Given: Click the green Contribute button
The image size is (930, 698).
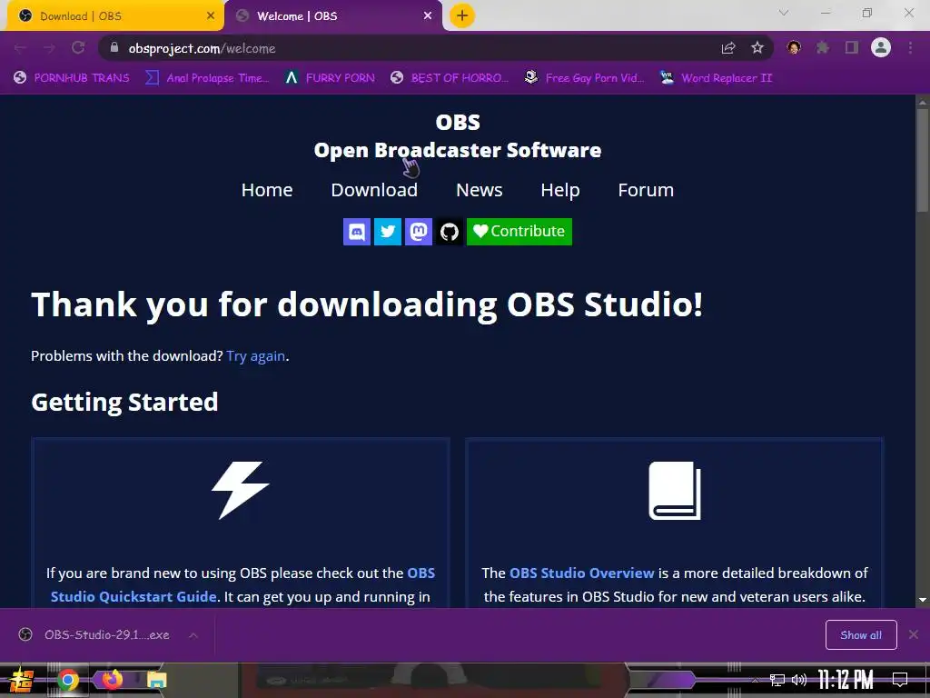Looking at the screenshot, I should [x=519, y=232].
